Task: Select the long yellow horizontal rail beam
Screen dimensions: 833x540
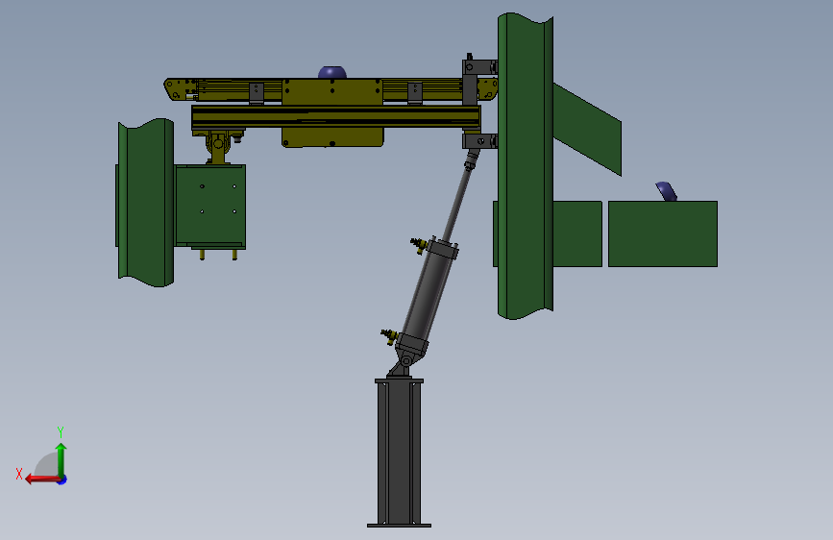Action: click(335, 117)
